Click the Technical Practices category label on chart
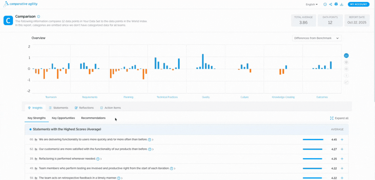This screenshot has height=180, width=375. [167, 97]
